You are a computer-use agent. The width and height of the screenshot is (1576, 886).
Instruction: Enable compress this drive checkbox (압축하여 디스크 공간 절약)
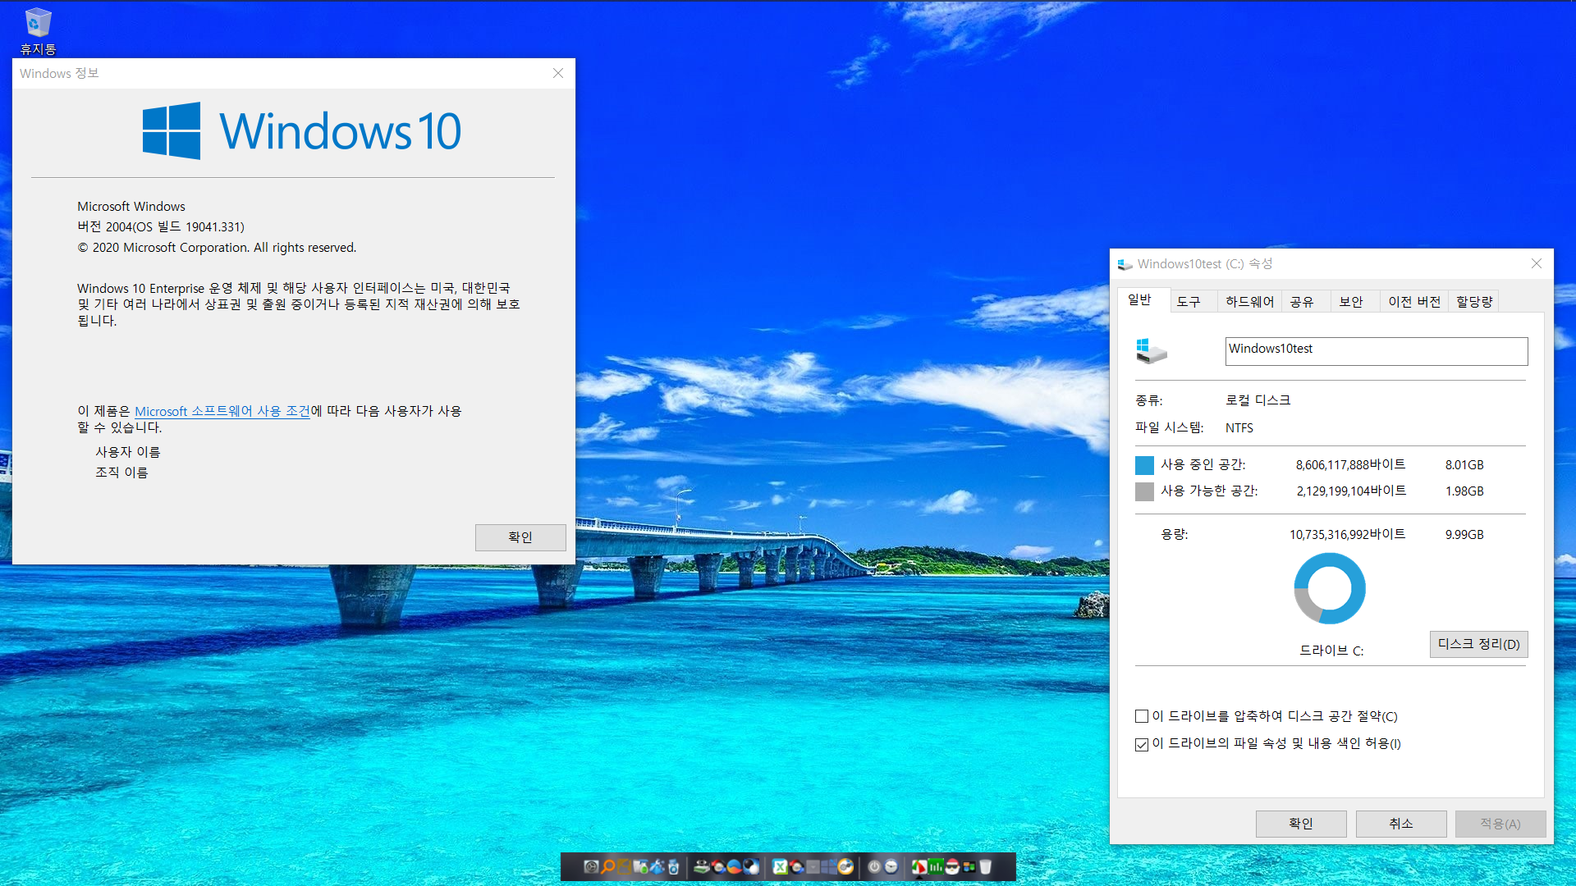point(1142,716)
